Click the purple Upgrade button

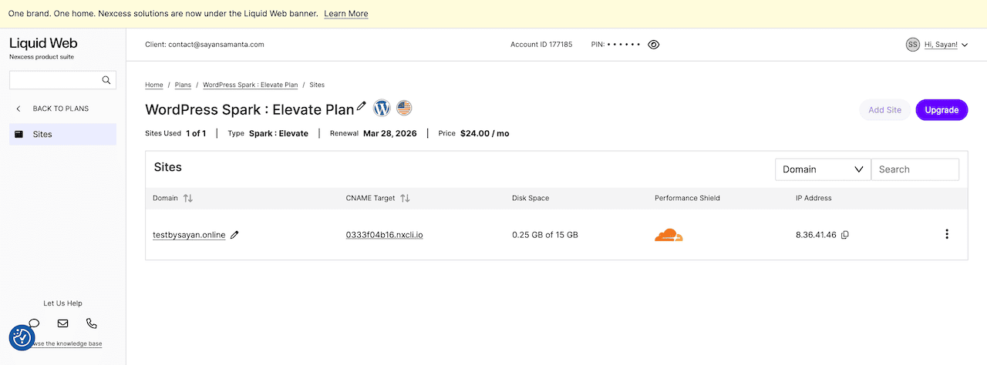tap(941, 110)
